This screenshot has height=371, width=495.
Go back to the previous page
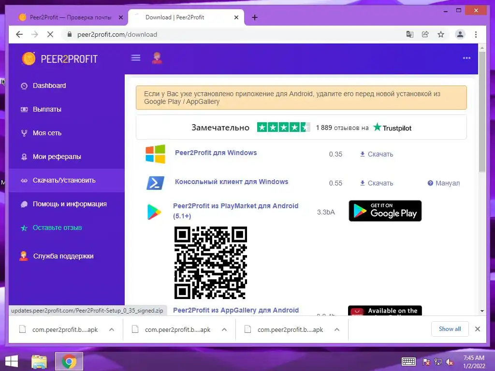click(x=19, y=34)
